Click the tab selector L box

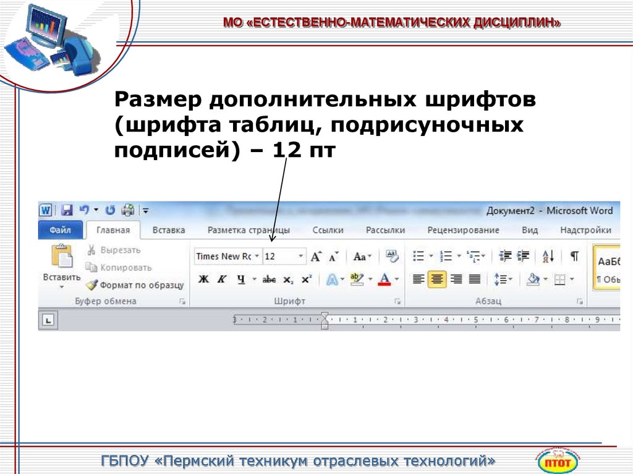[48, 321]
